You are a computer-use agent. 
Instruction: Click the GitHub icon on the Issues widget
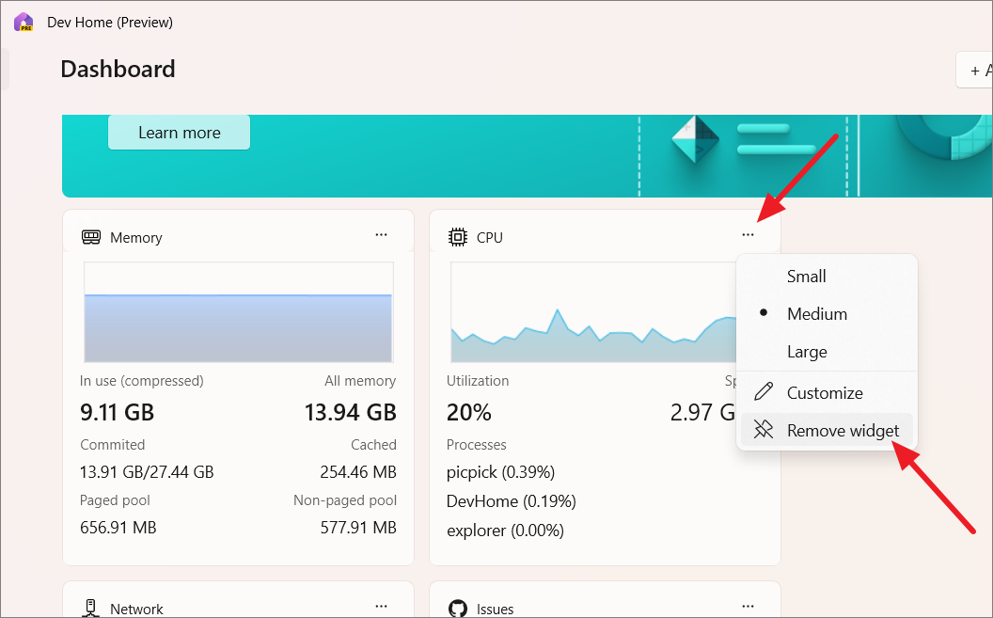458,609
